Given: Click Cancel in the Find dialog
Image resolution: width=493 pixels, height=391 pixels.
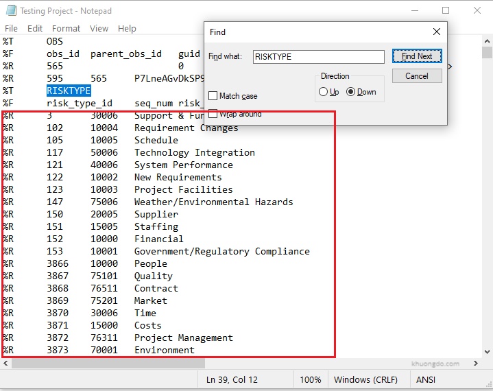Looking at the screenshot, I should click(x=417, y=76).
